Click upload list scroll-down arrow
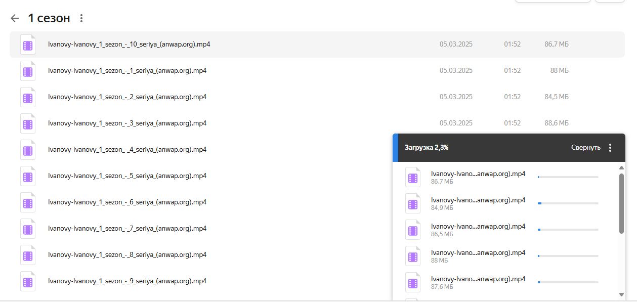Image resolution: width=637 pixels, height=302 pixels. (x=621, y=294)
